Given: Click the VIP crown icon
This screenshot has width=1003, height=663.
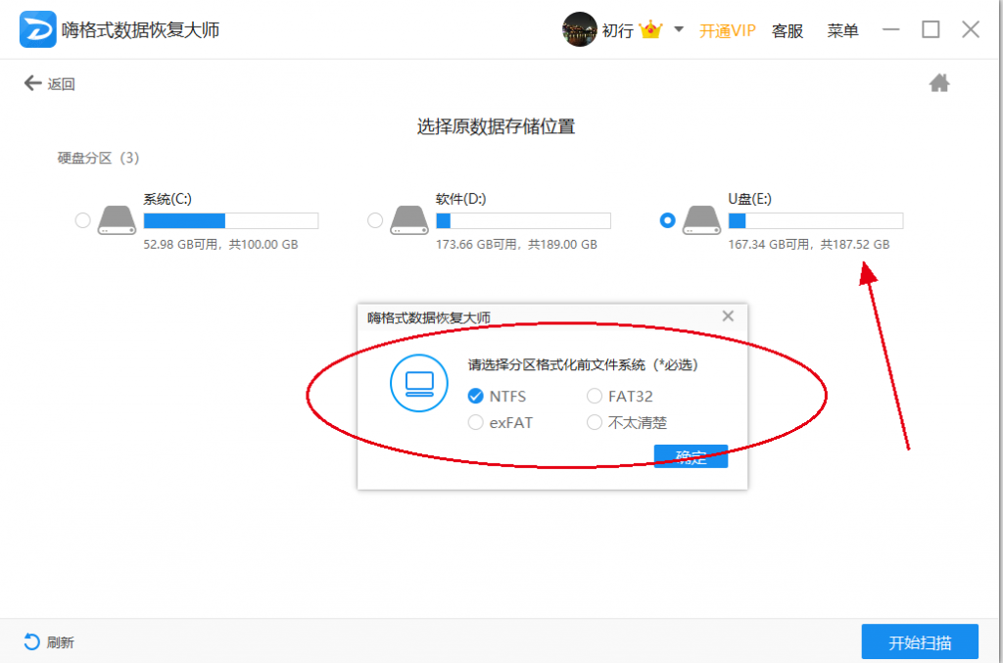Looking at the screenshot, I should pyautogui.click(x=650, y=29).
